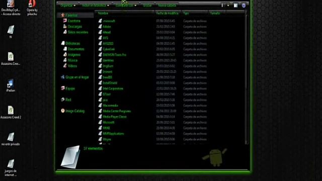Click the Media Center Programs folder icon
Viewport: 322px width, 181px height.
click(100, 111)
